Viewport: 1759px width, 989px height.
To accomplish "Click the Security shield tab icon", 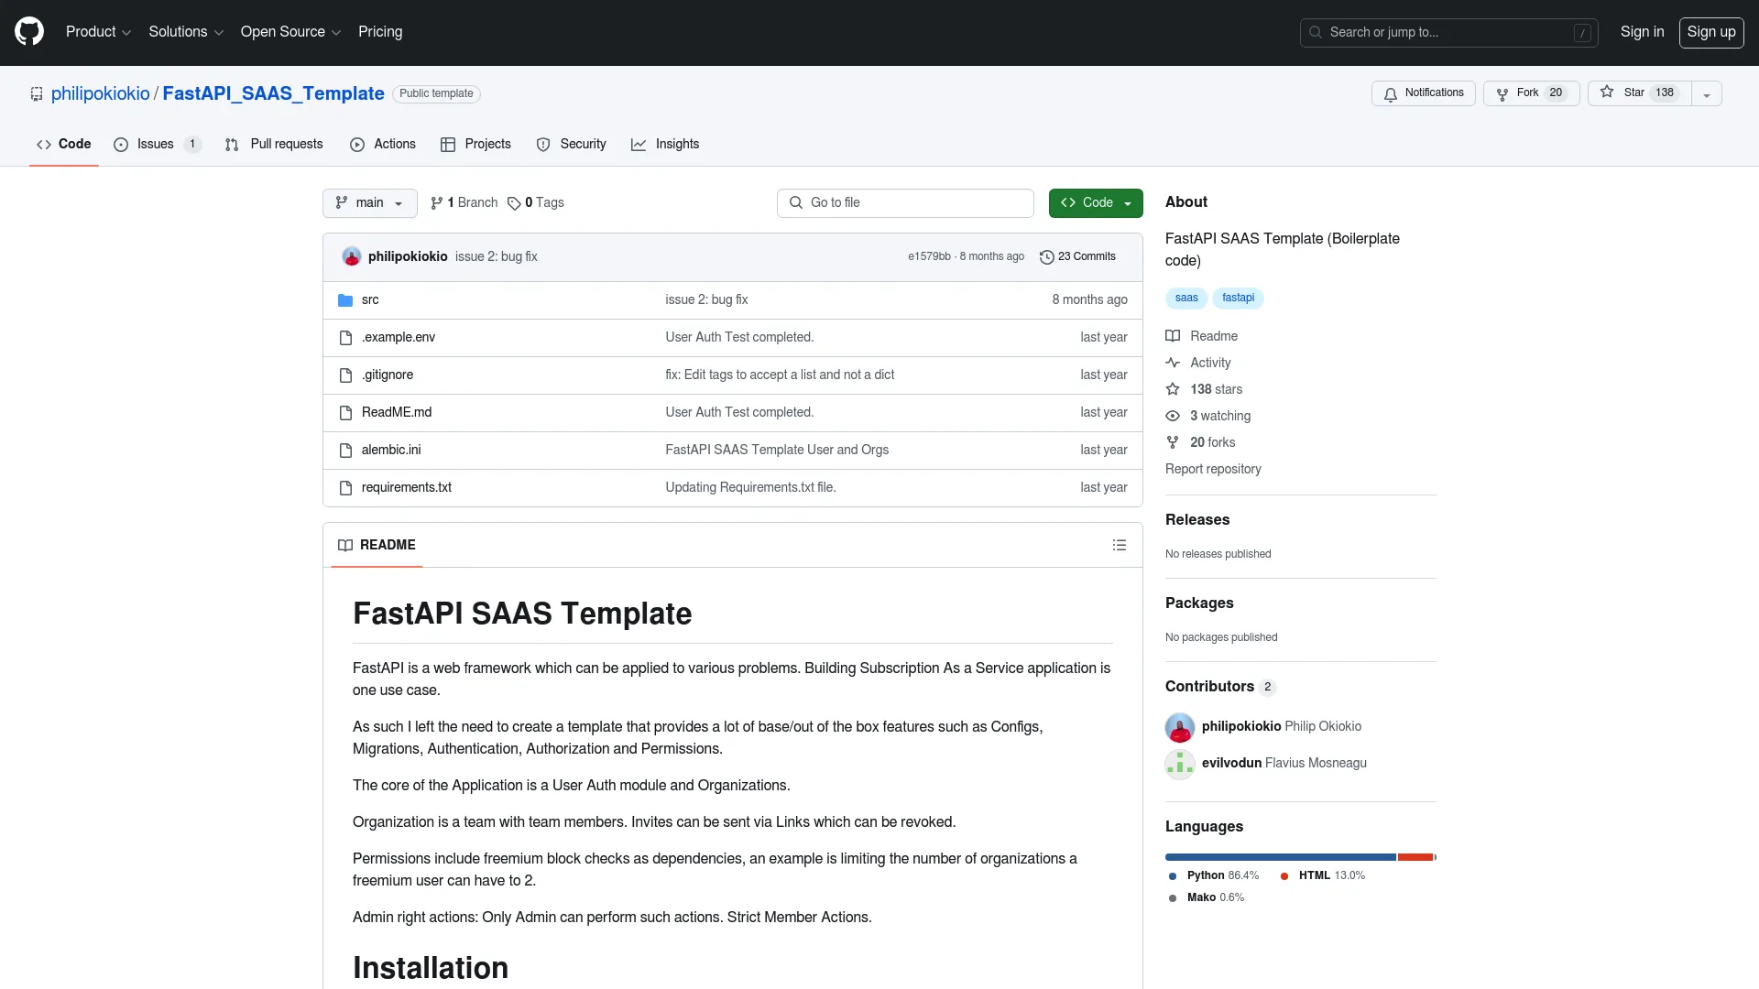I will [x=542, y=144].
